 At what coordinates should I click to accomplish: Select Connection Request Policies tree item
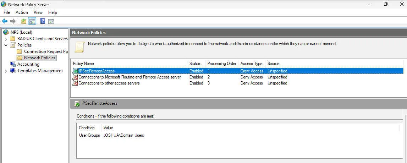click(46, 51)
